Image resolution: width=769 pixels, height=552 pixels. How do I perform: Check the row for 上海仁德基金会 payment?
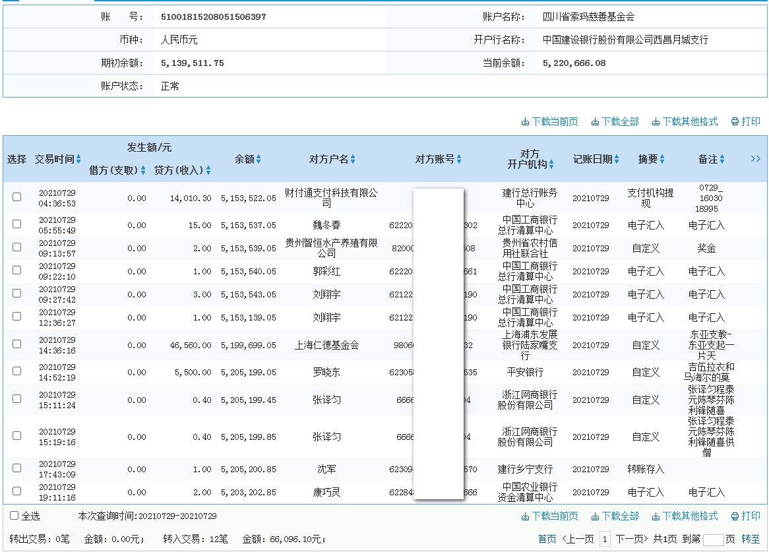click(x=16, y=345)
